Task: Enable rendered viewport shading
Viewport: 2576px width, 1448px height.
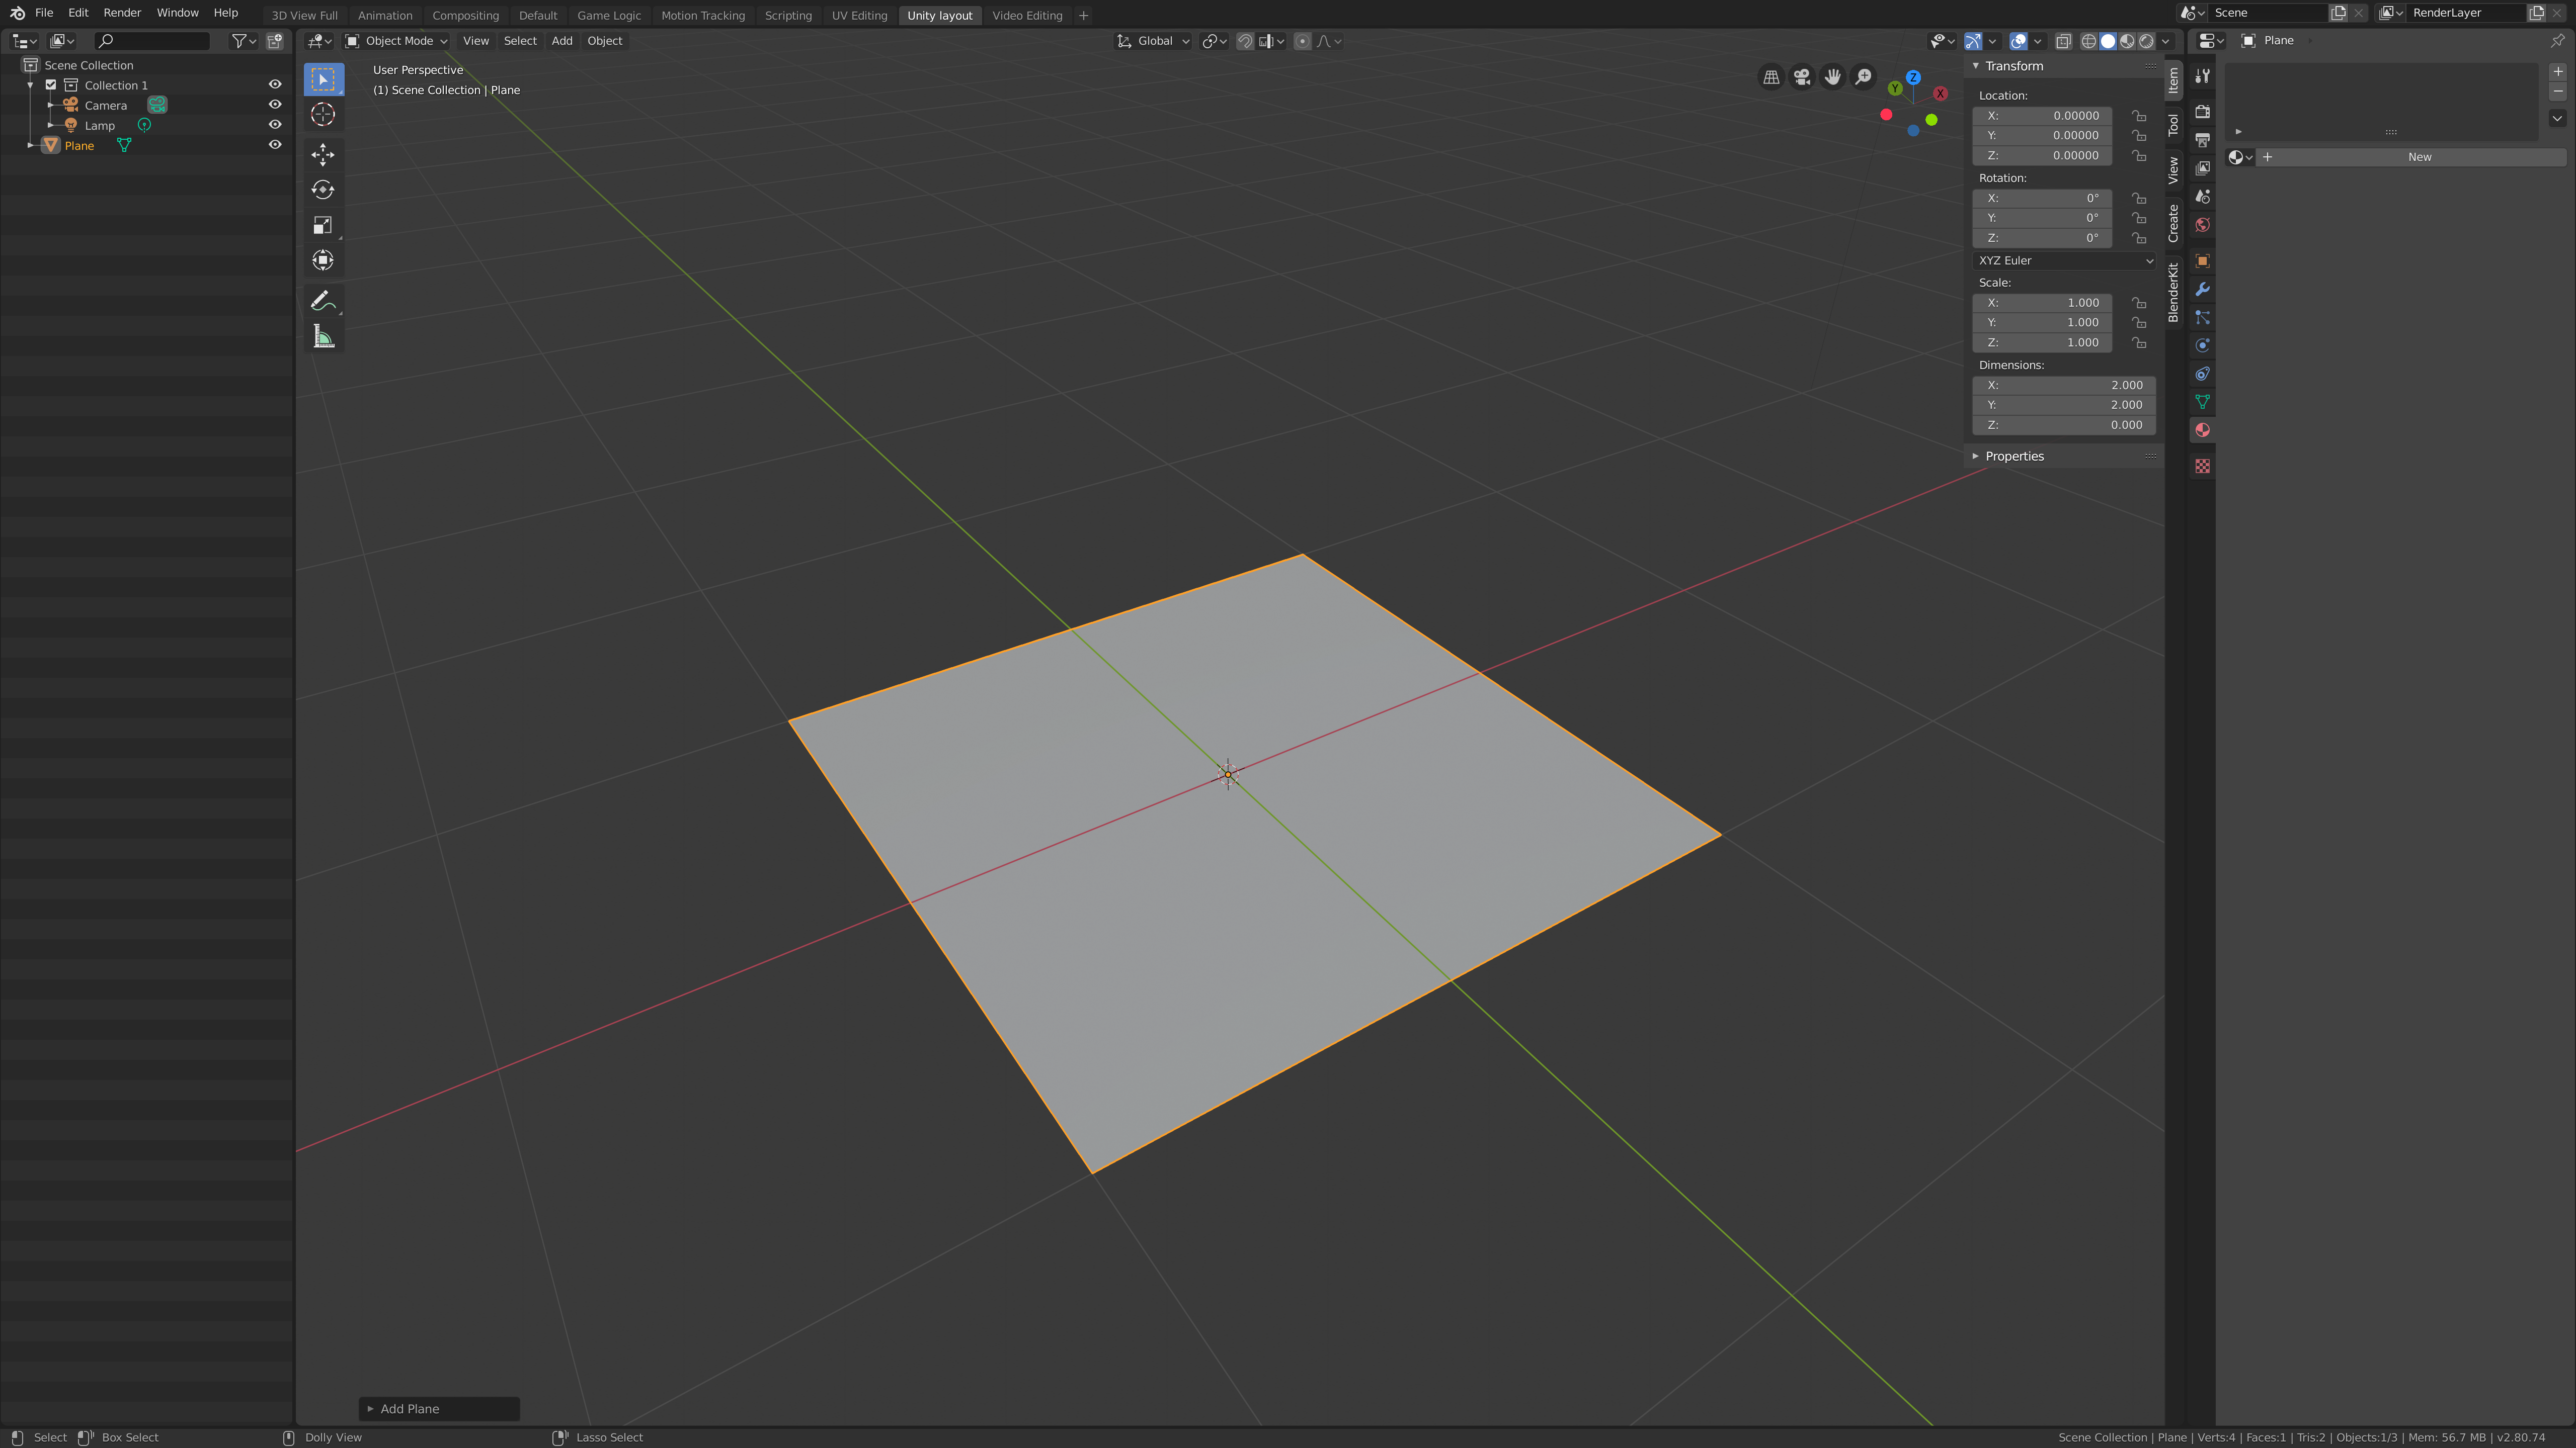Action: pos(2146,41)
